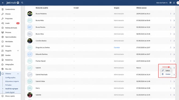
Task: Click the jetimob logo
Action: (x=13, y=3)
